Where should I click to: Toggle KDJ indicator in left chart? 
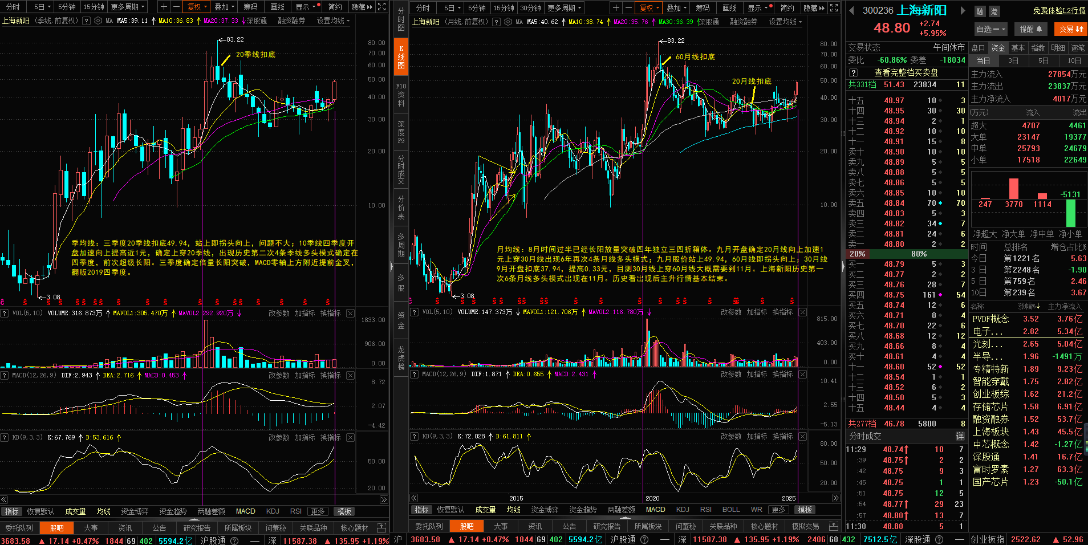[273, 511]
